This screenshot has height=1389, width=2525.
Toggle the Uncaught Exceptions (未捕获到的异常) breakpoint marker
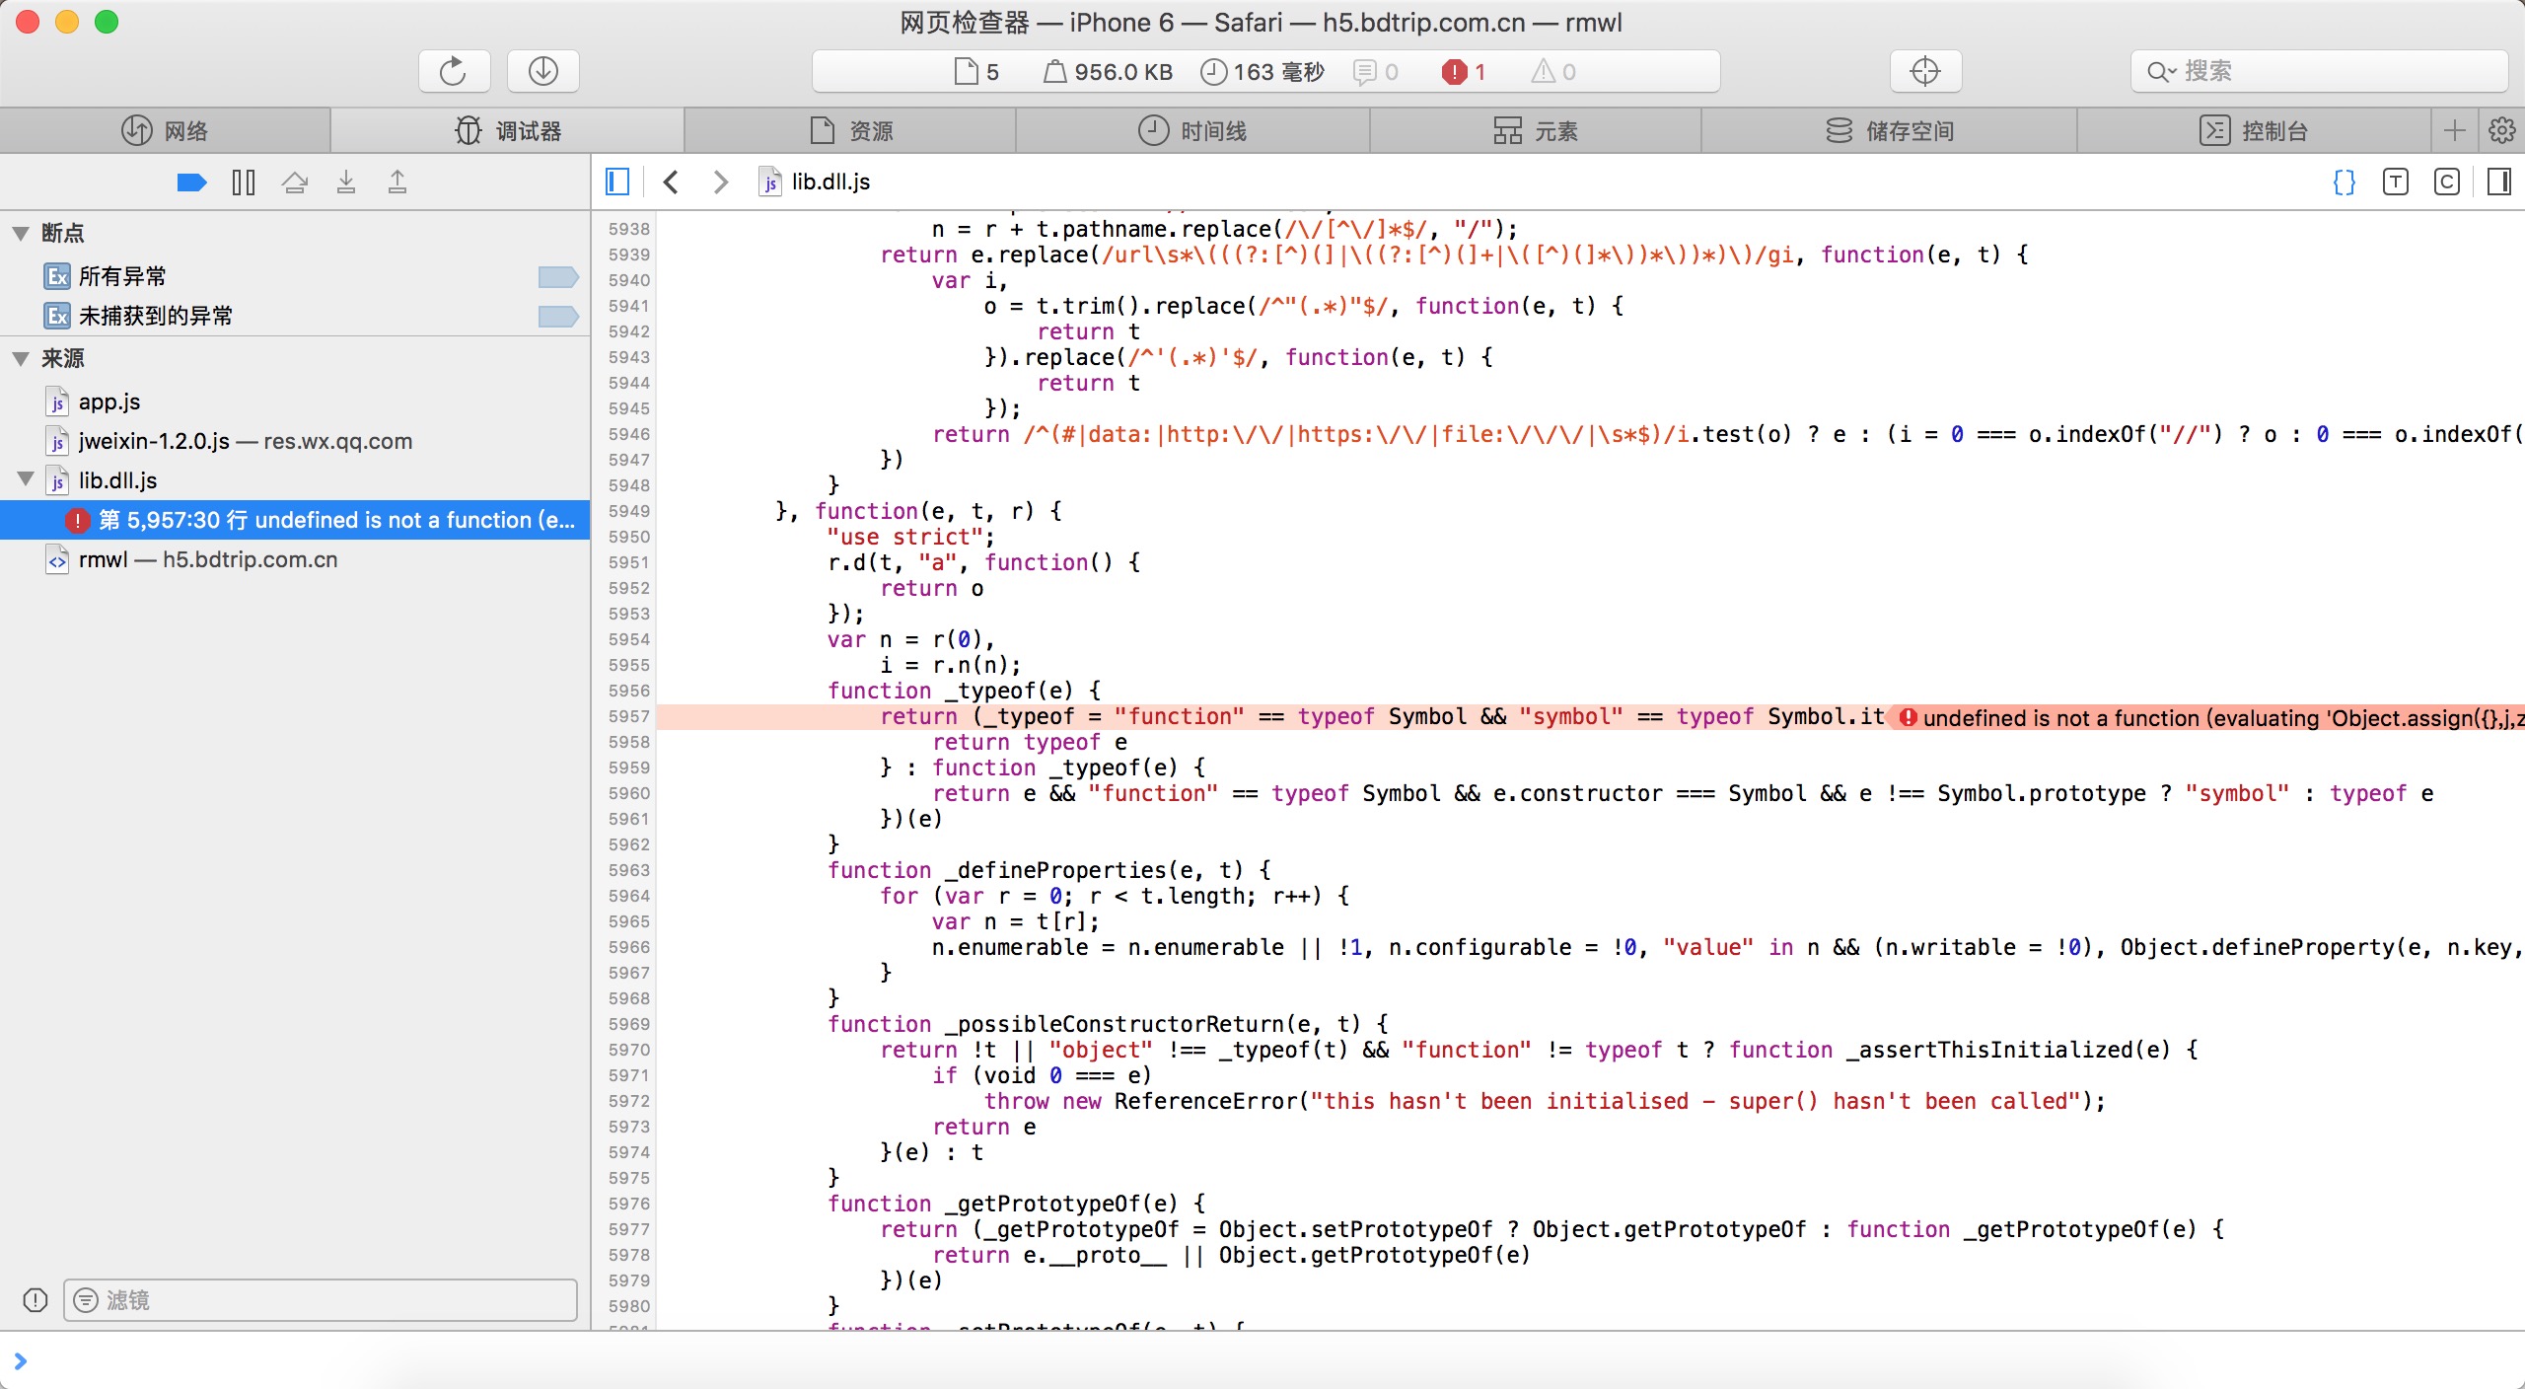(x=557, y=317)
